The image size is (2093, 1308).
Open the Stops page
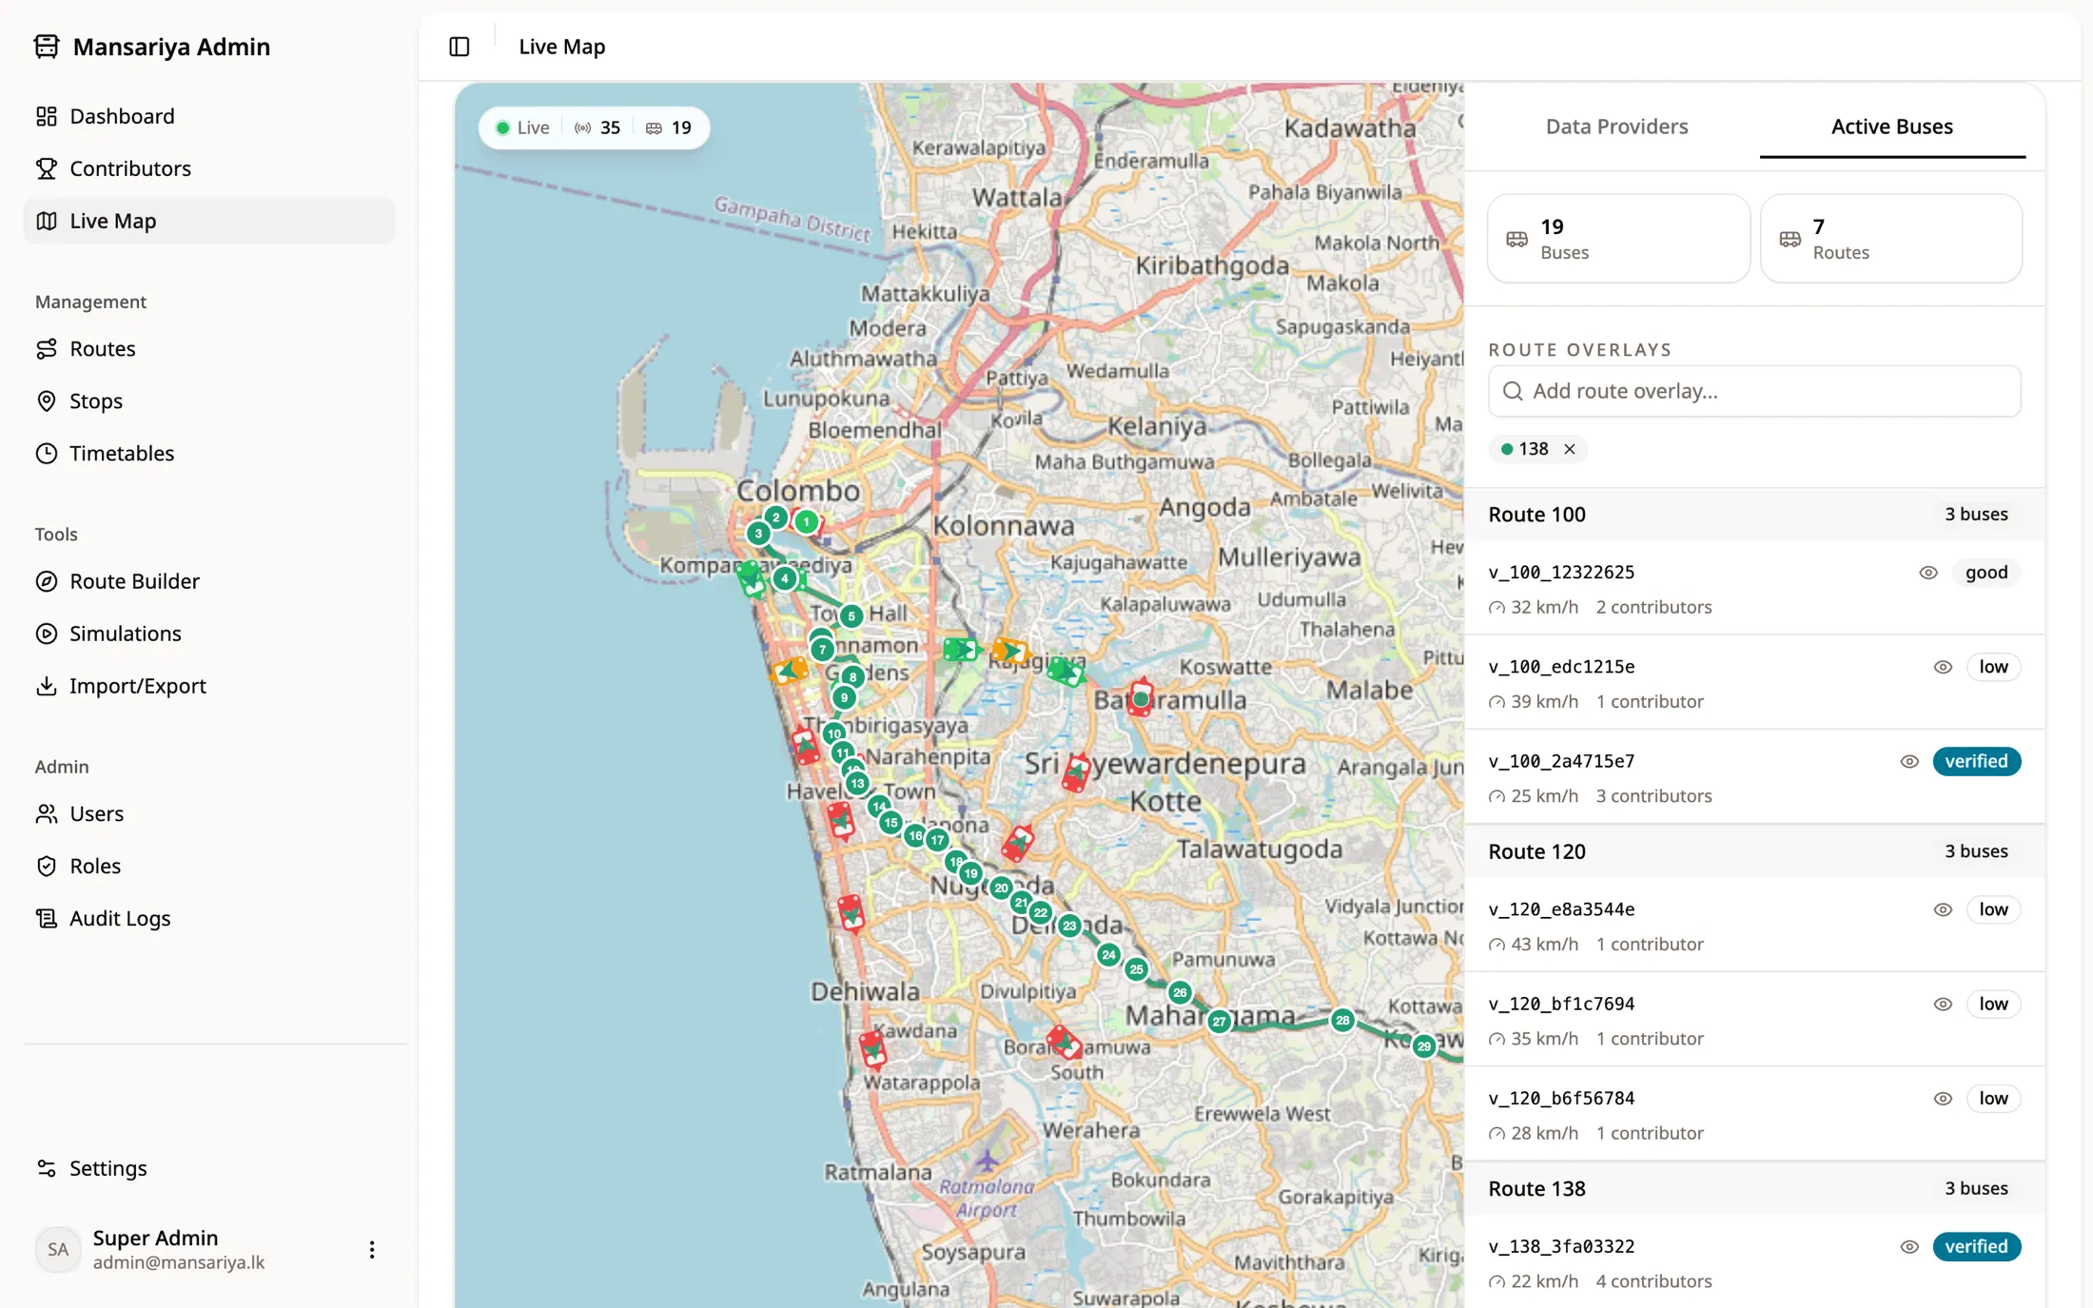click(x=208, y=401)
